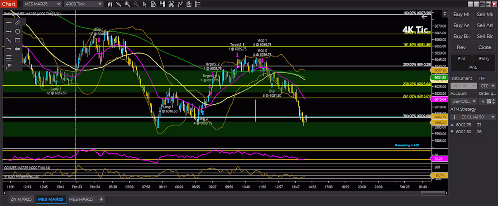
Task: Click the Buy Bid button
Action: click(x=461, y=37)
